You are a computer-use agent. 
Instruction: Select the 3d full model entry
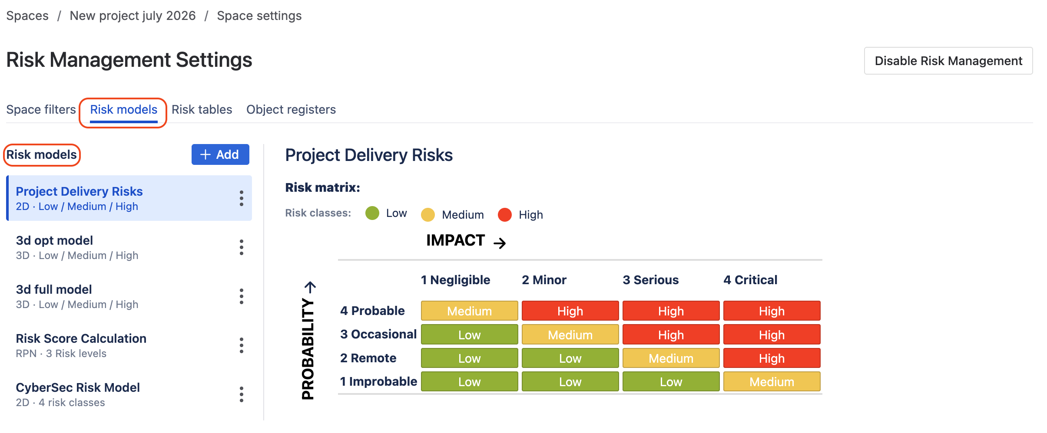pyautogui.click(x=129, y=296)
